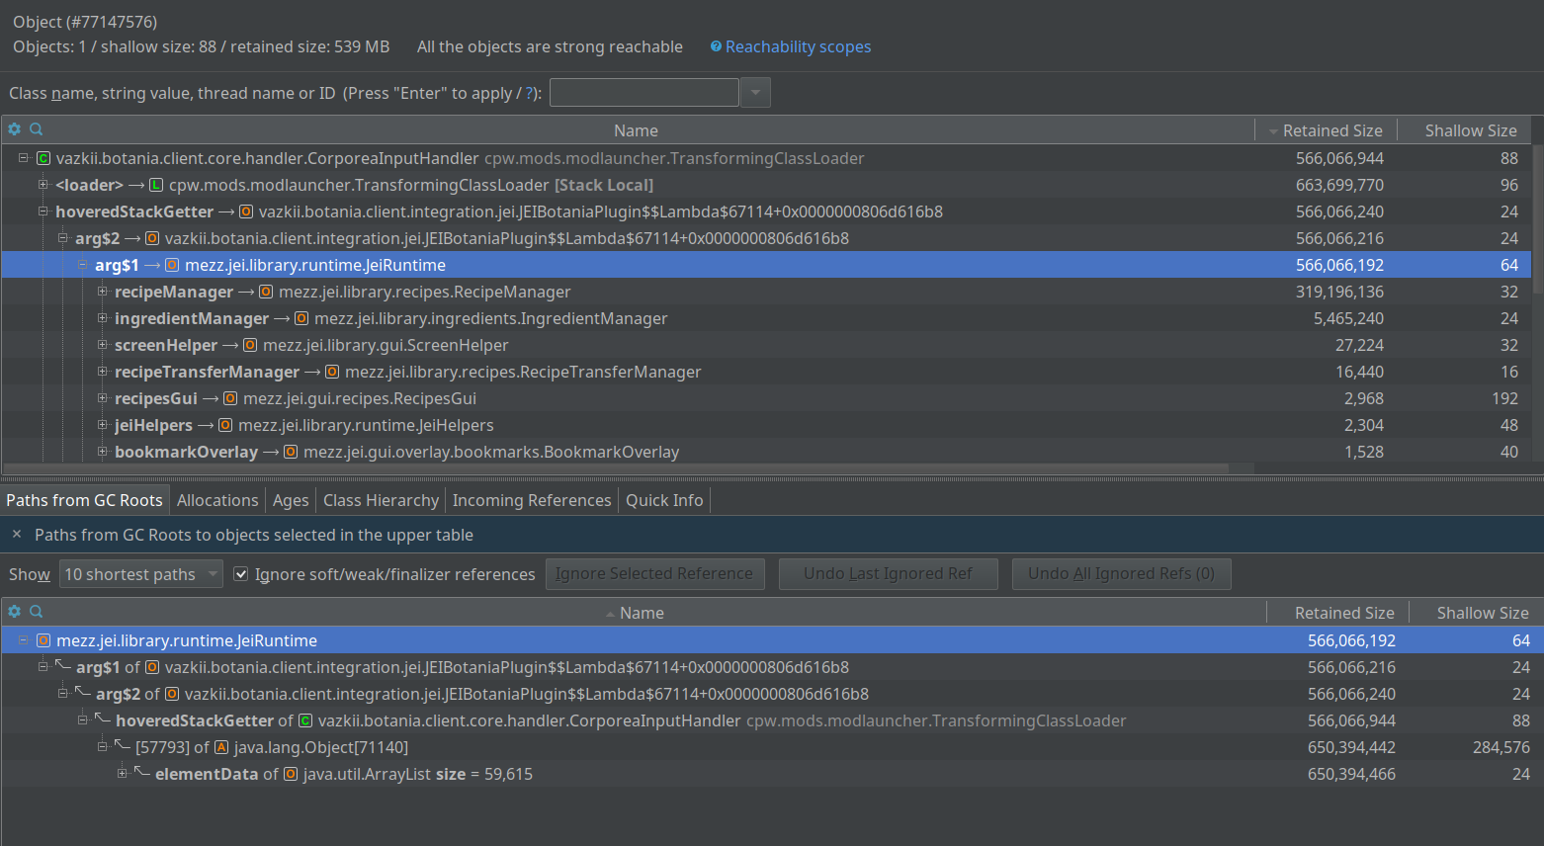1544x846 pixels.
Task: Open the settings gear in the upper table toolbar
Action: tap(14, 128)
